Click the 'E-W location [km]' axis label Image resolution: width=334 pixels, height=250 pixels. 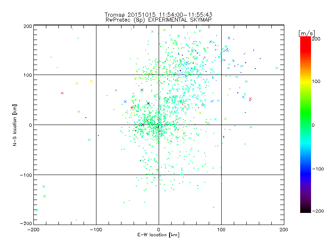coord(158,235)
